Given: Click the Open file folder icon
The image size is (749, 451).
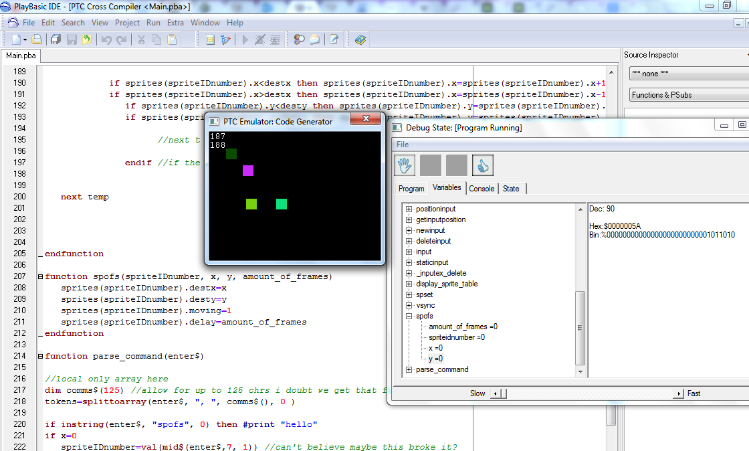Looking at the screenshot, I should coord(37,39).
